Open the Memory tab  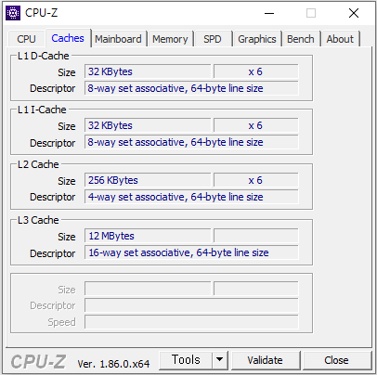pos(170,39)
